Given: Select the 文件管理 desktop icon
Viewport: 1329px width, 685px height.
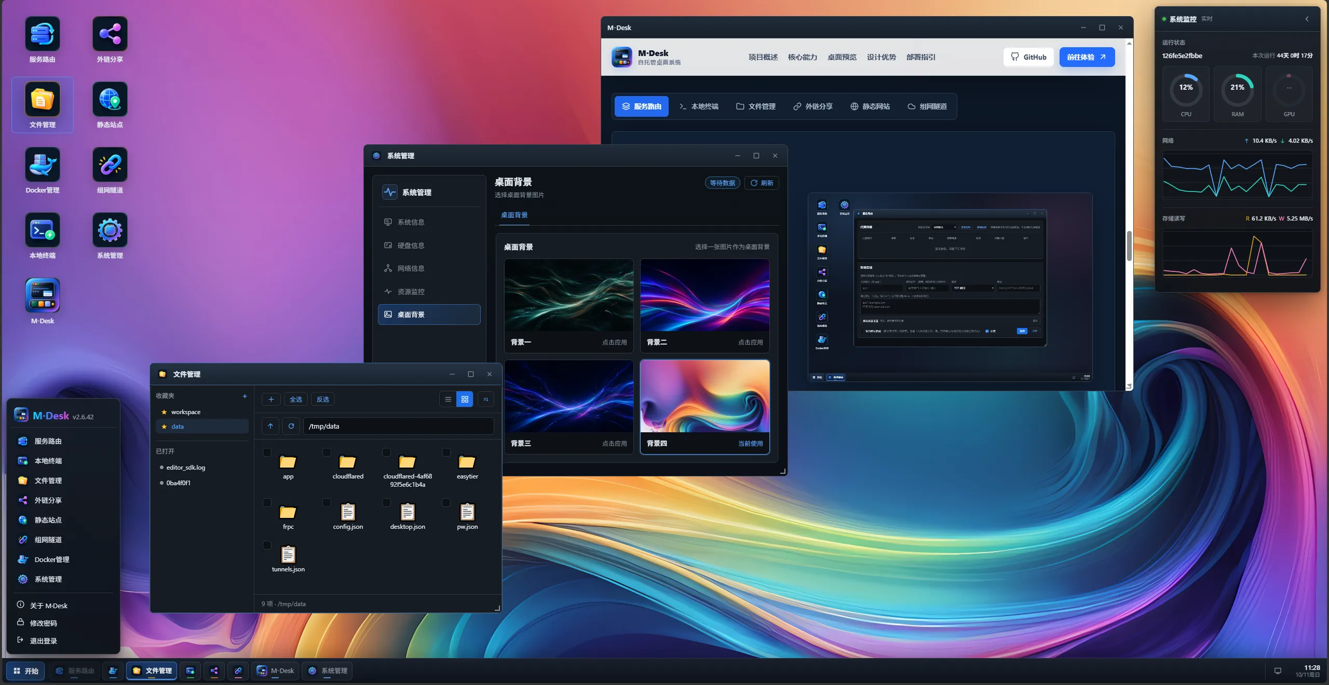Looking at the screenshot, I should pyautogui.click(x=42, y=105).
